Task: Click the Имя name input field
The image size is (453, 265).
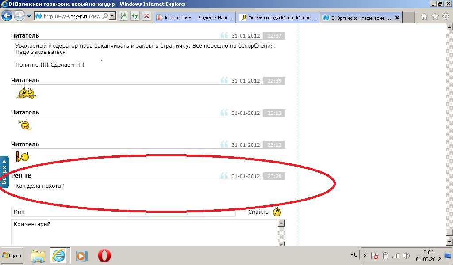Action: coord(123,212)
